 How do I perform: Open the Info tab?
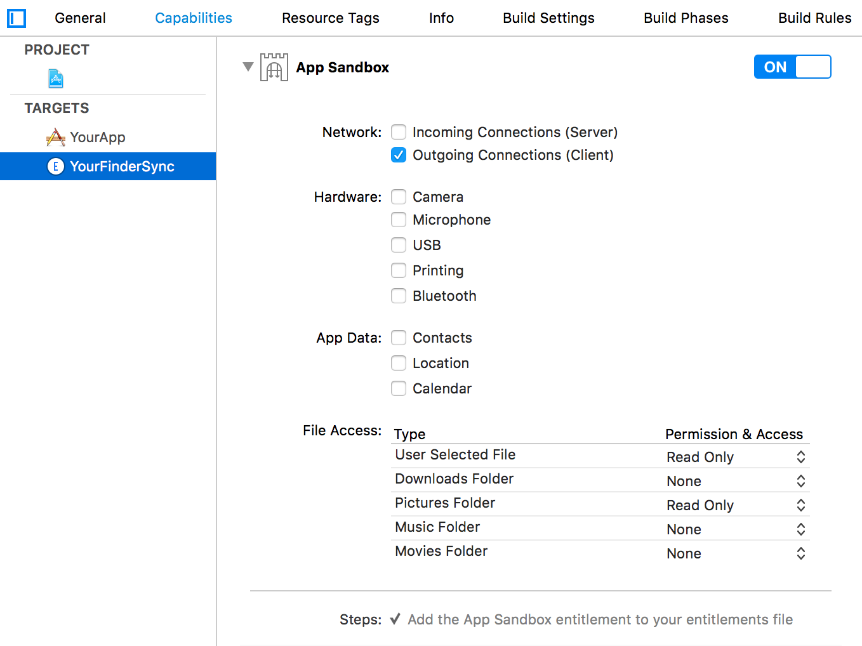(x=441, y=18)
